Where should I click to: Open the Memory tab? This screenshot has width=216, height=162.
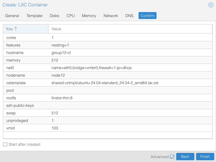click(89, 16)
